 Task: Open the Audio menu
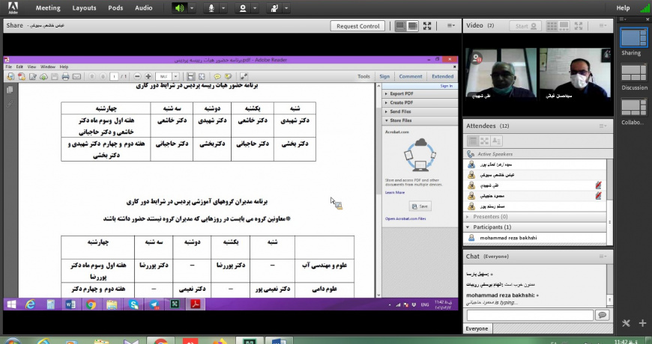pos(143,8)
